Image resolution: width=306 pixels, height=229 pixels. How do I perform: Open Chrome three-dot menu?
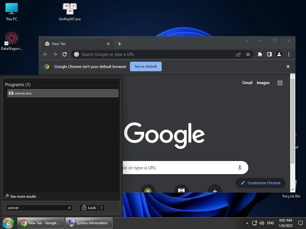click(x=289, y=54)
